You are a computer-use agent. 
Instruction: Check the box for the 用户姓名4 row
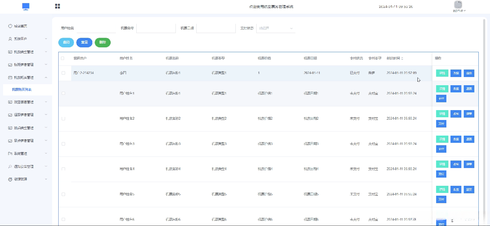(63, 169)
